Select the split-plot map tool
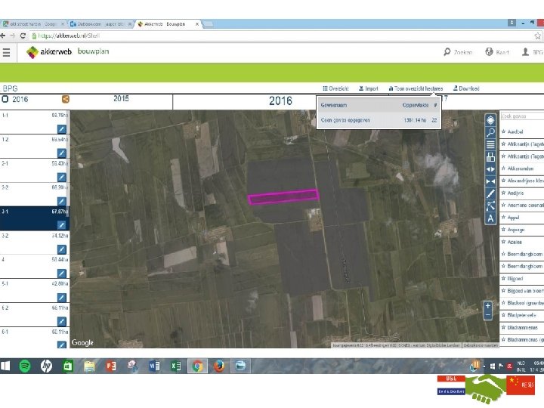Viewport: 544px width, 408px height. tap(490, 157)
